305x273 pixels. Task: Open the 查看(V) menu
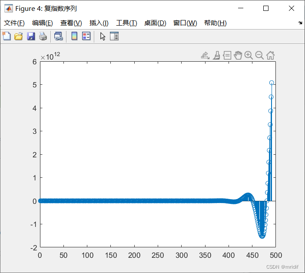tap(71, 23)
